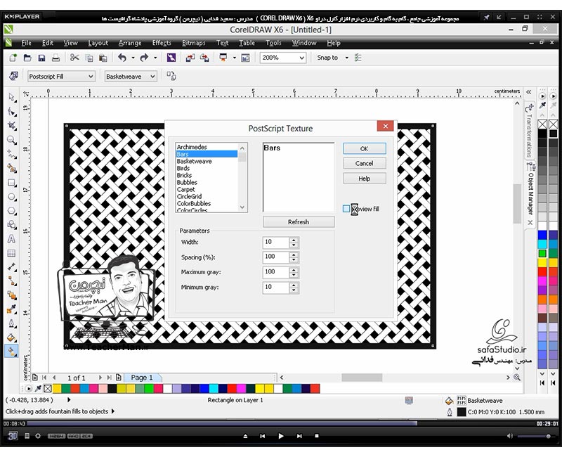The width and height of the screenshot is (562, 457).
Task: Select the Eyedropper tool in toolbox
Action: [12, 309]
